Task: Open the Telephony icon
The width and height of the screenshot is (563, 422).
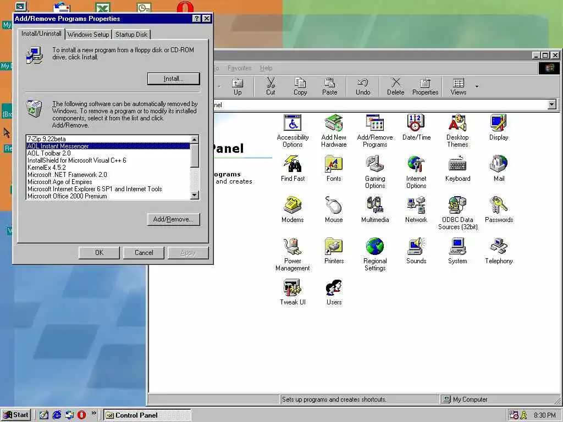Action: tap(499, 251)
